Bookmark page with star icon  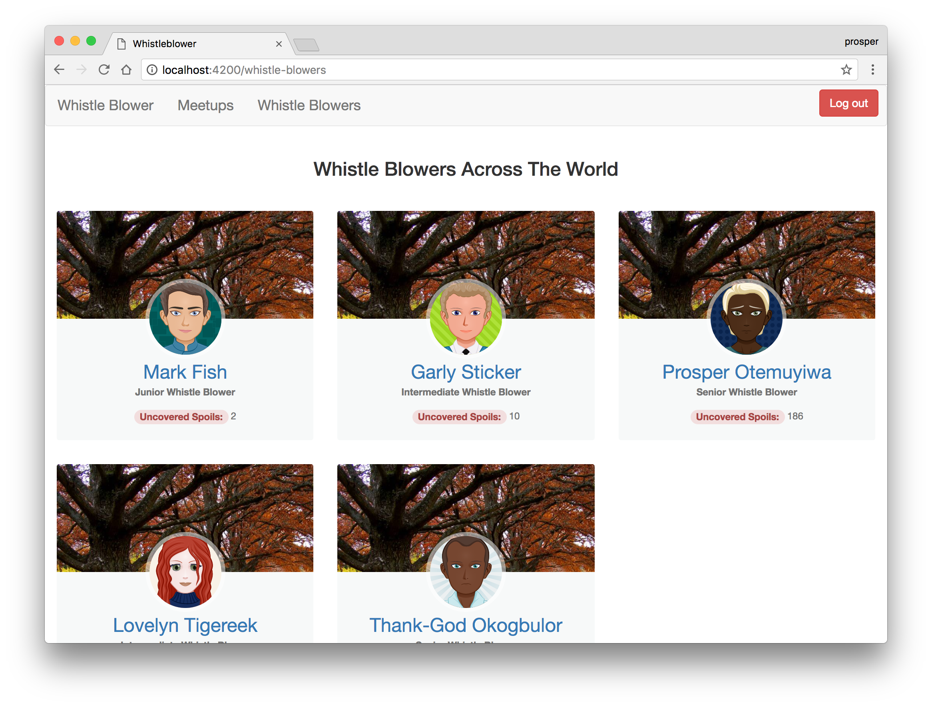846,70
